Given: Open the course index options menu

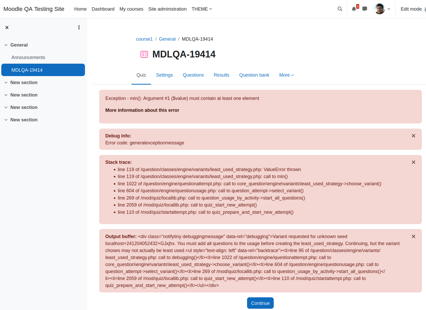Looking at the screenshot, I should pyautogui.click(x=79, y=27).
